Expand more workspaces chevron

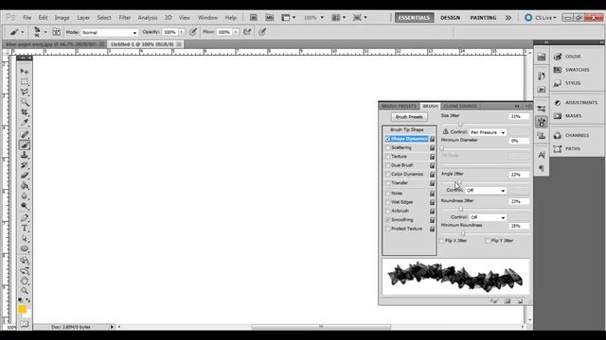click(x=508, y=18)
